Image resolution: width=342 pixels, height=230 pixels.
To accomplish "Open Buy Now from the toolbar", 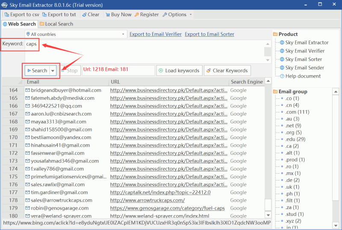I will [107, 15].
